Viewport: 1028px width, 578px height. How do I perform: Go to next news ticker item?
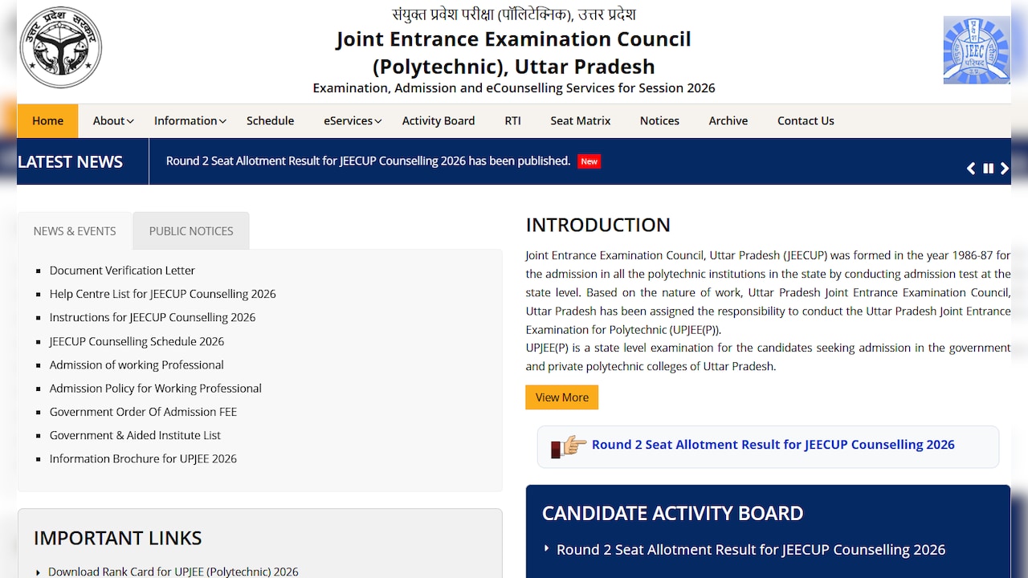tap(1005, 169)
